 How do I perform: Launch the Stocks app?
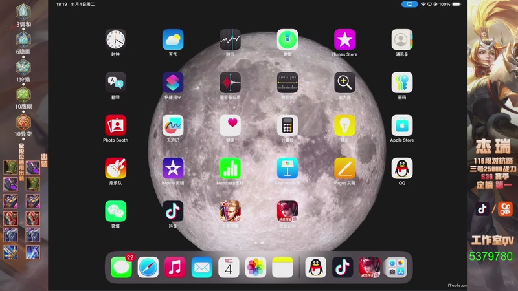coord(231,39)
